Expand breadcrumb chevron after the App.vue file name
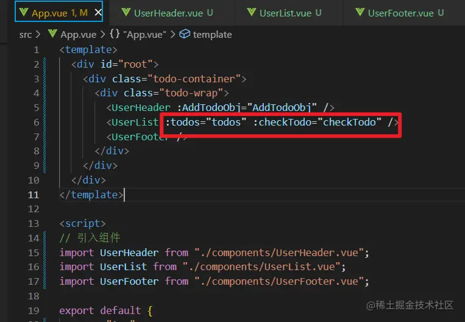Screen dimensions: 465x322 [102, 34]
